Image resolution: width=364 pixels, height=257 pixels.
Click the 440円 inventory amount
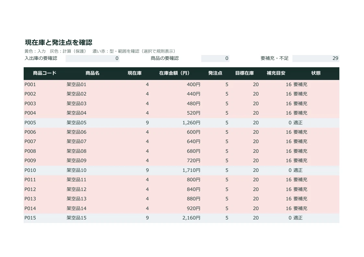(194, 94)
